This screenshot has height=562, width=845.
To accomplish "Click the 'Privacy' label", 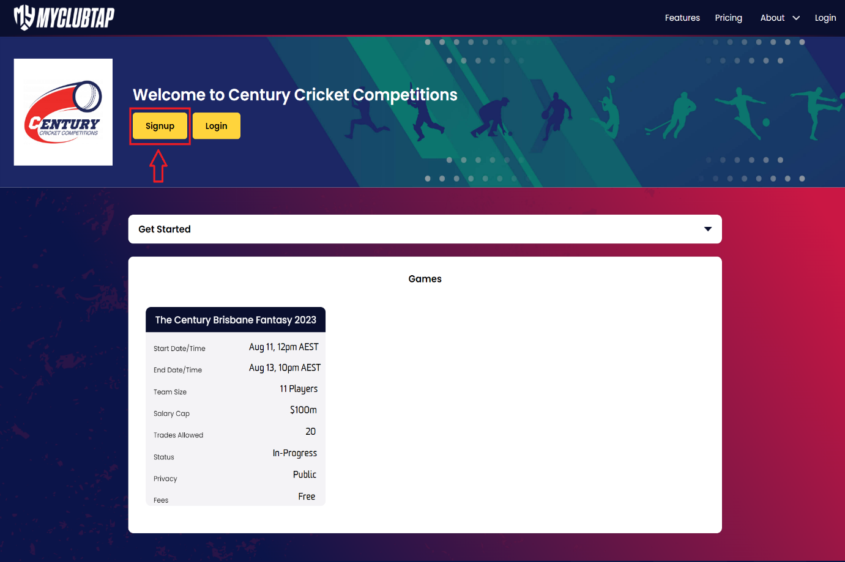I will pos(165,479).
